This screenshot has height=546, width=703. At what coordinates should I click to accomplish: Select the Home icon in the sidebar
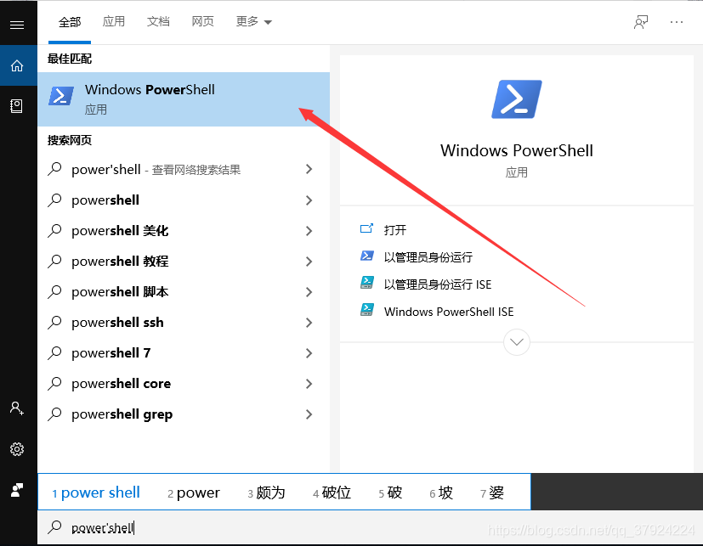pyautogui.click(x=17, y=66)
